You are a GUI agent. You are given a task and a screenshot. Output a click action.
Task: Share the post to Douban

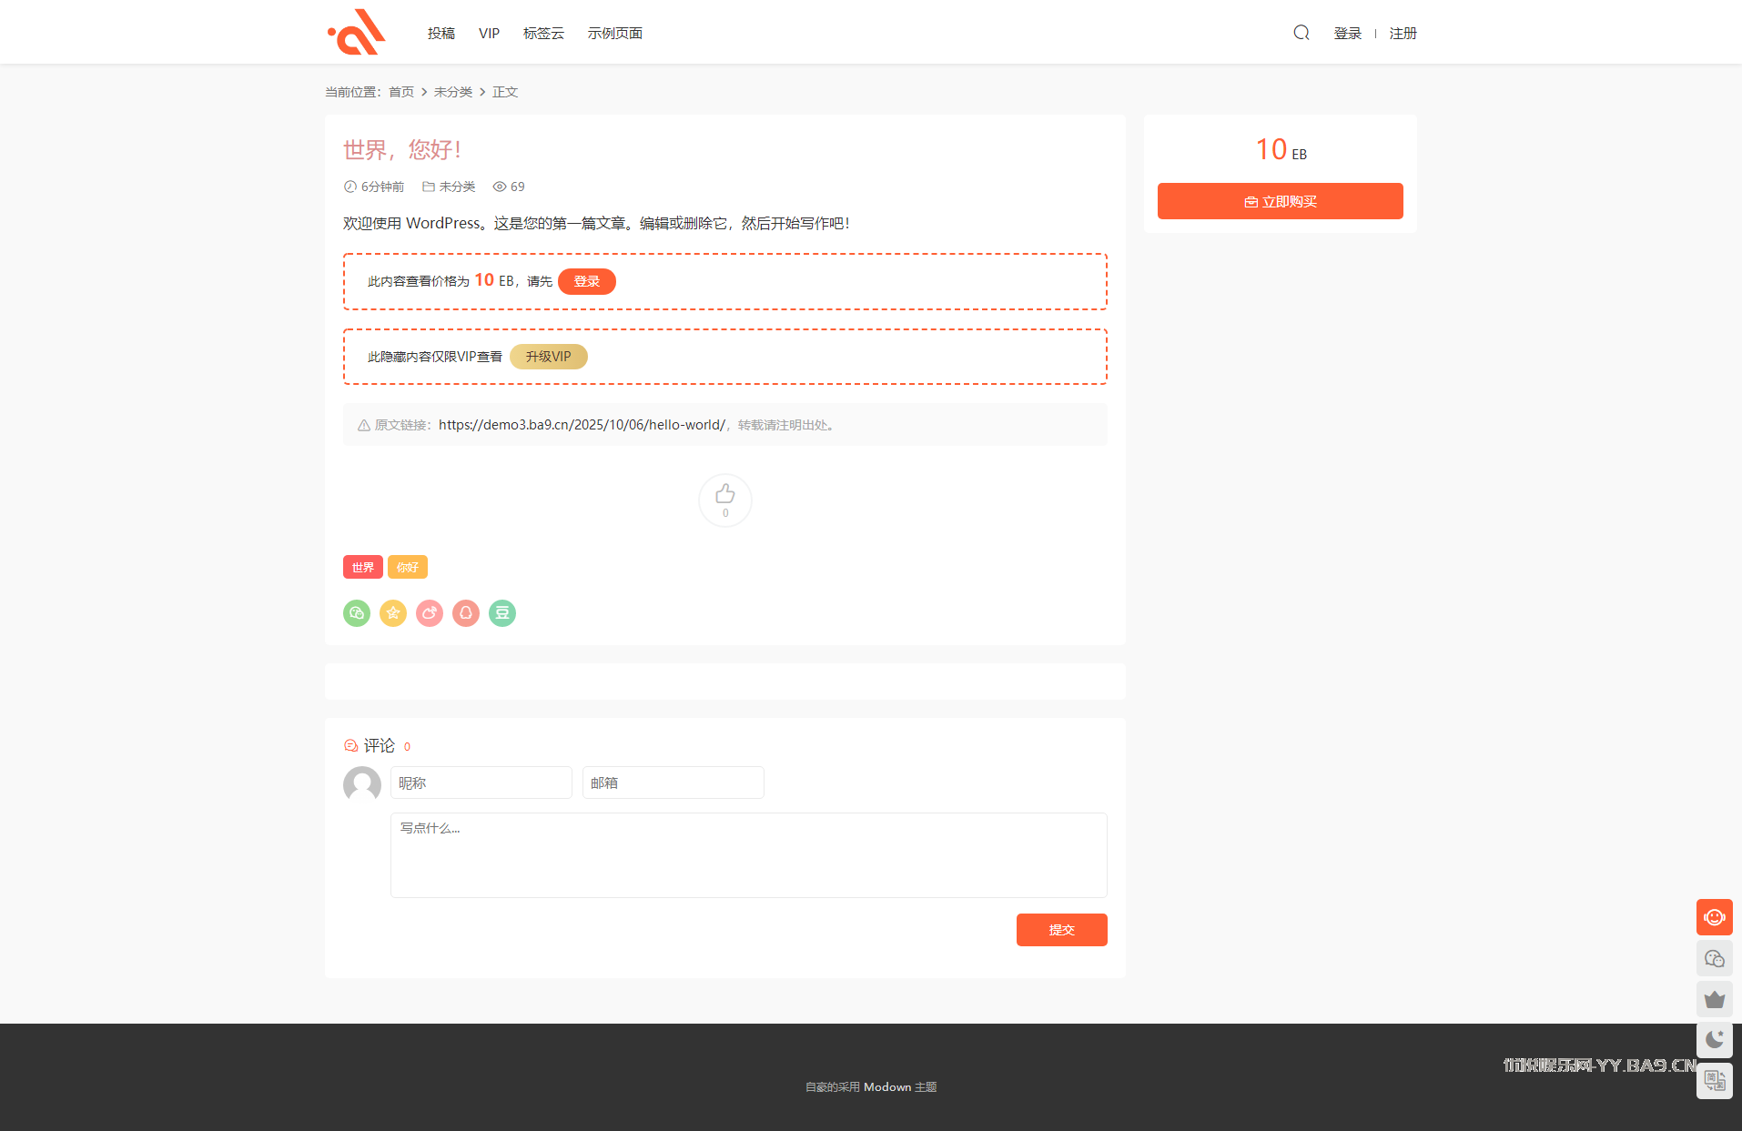pos(502,613)
